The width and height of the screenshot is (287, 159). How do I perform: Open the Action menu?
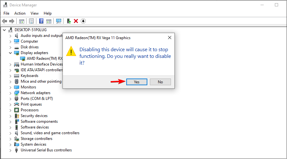20,13
